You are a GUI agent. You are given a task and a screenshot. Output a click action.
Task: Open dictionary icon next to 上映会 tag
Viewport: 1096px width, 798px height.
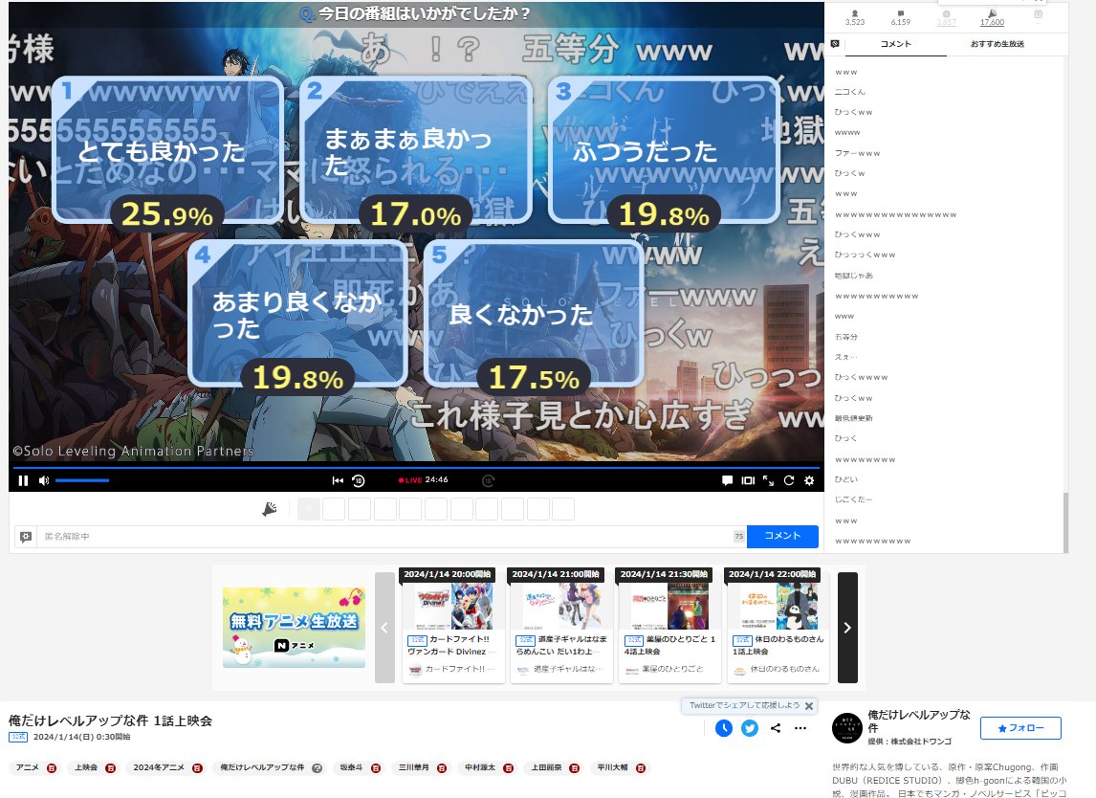tap(110, 768)
